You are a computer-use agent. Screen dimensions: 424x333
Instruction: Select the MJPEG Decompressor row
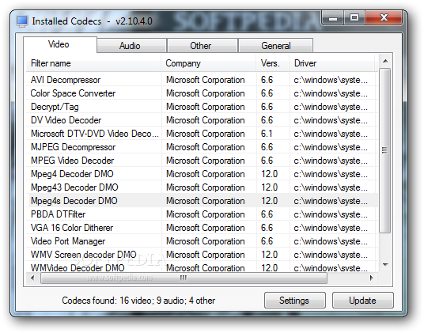(202, 147)
